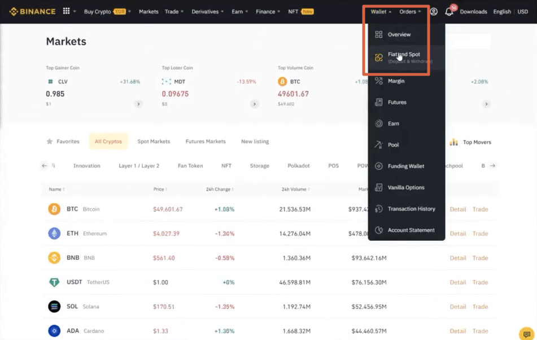Click the Vanilla Options icon
Screen dimensions: 537x340
[378, 187]
